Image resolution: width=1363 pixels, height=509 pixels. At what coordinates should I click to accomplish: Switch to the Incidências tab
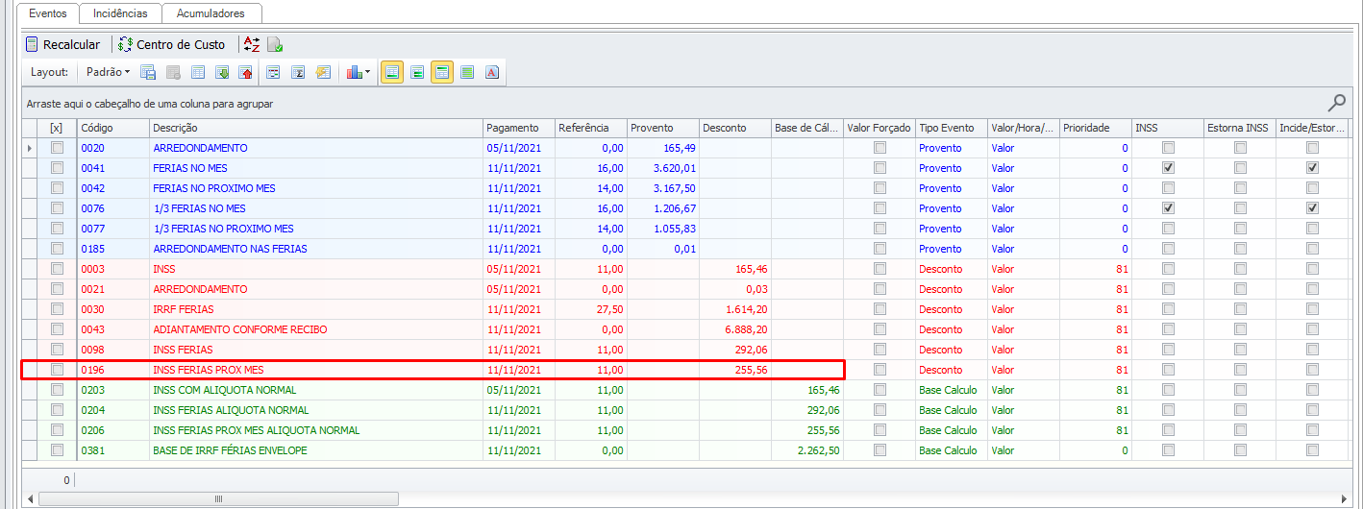(120, 13)
